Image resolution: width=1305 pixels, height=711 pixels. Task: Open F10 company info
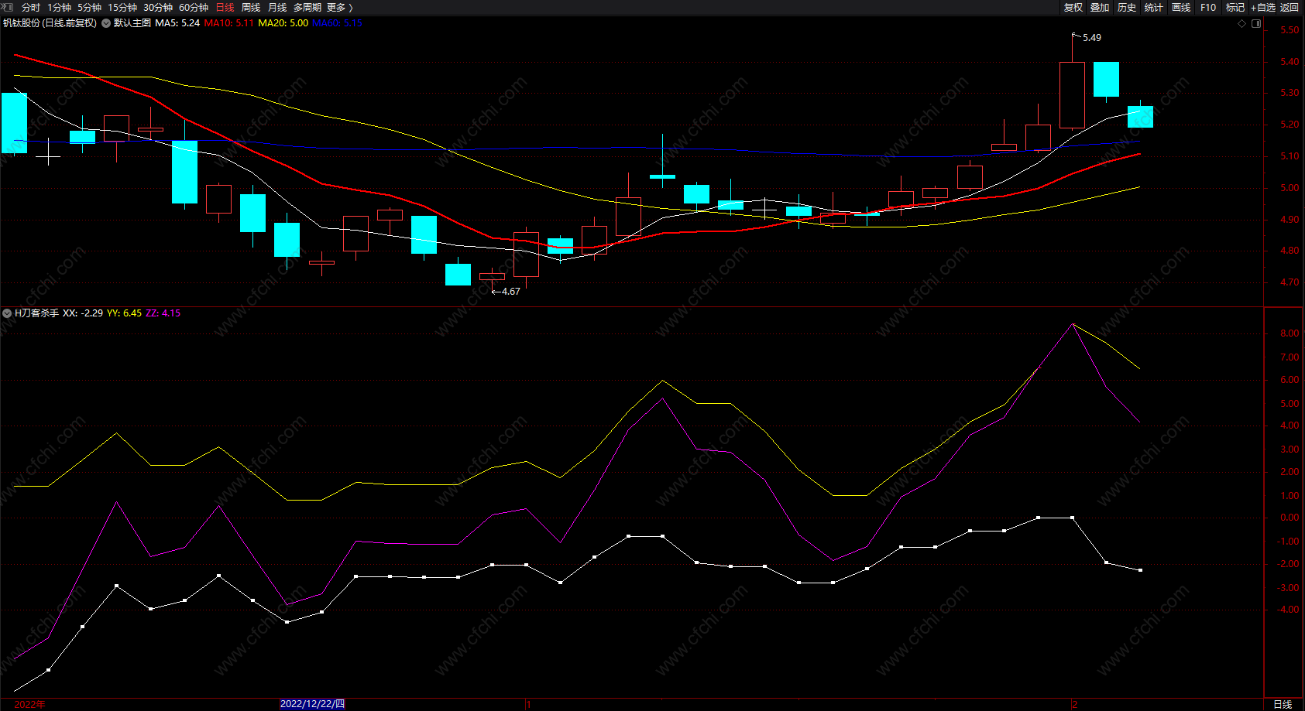click(1208, 7)
